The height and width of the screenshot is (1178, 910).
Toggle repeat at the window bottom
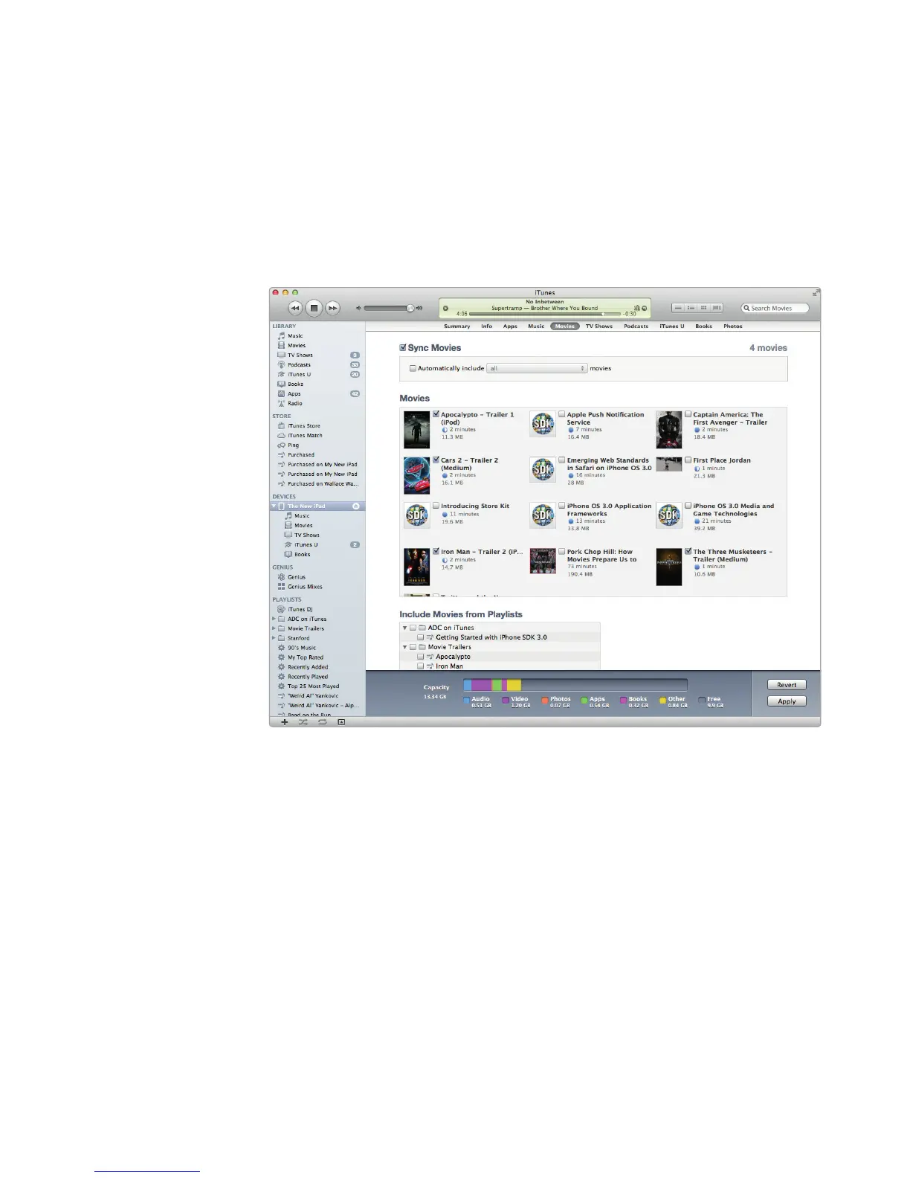[x=323, y=722]
